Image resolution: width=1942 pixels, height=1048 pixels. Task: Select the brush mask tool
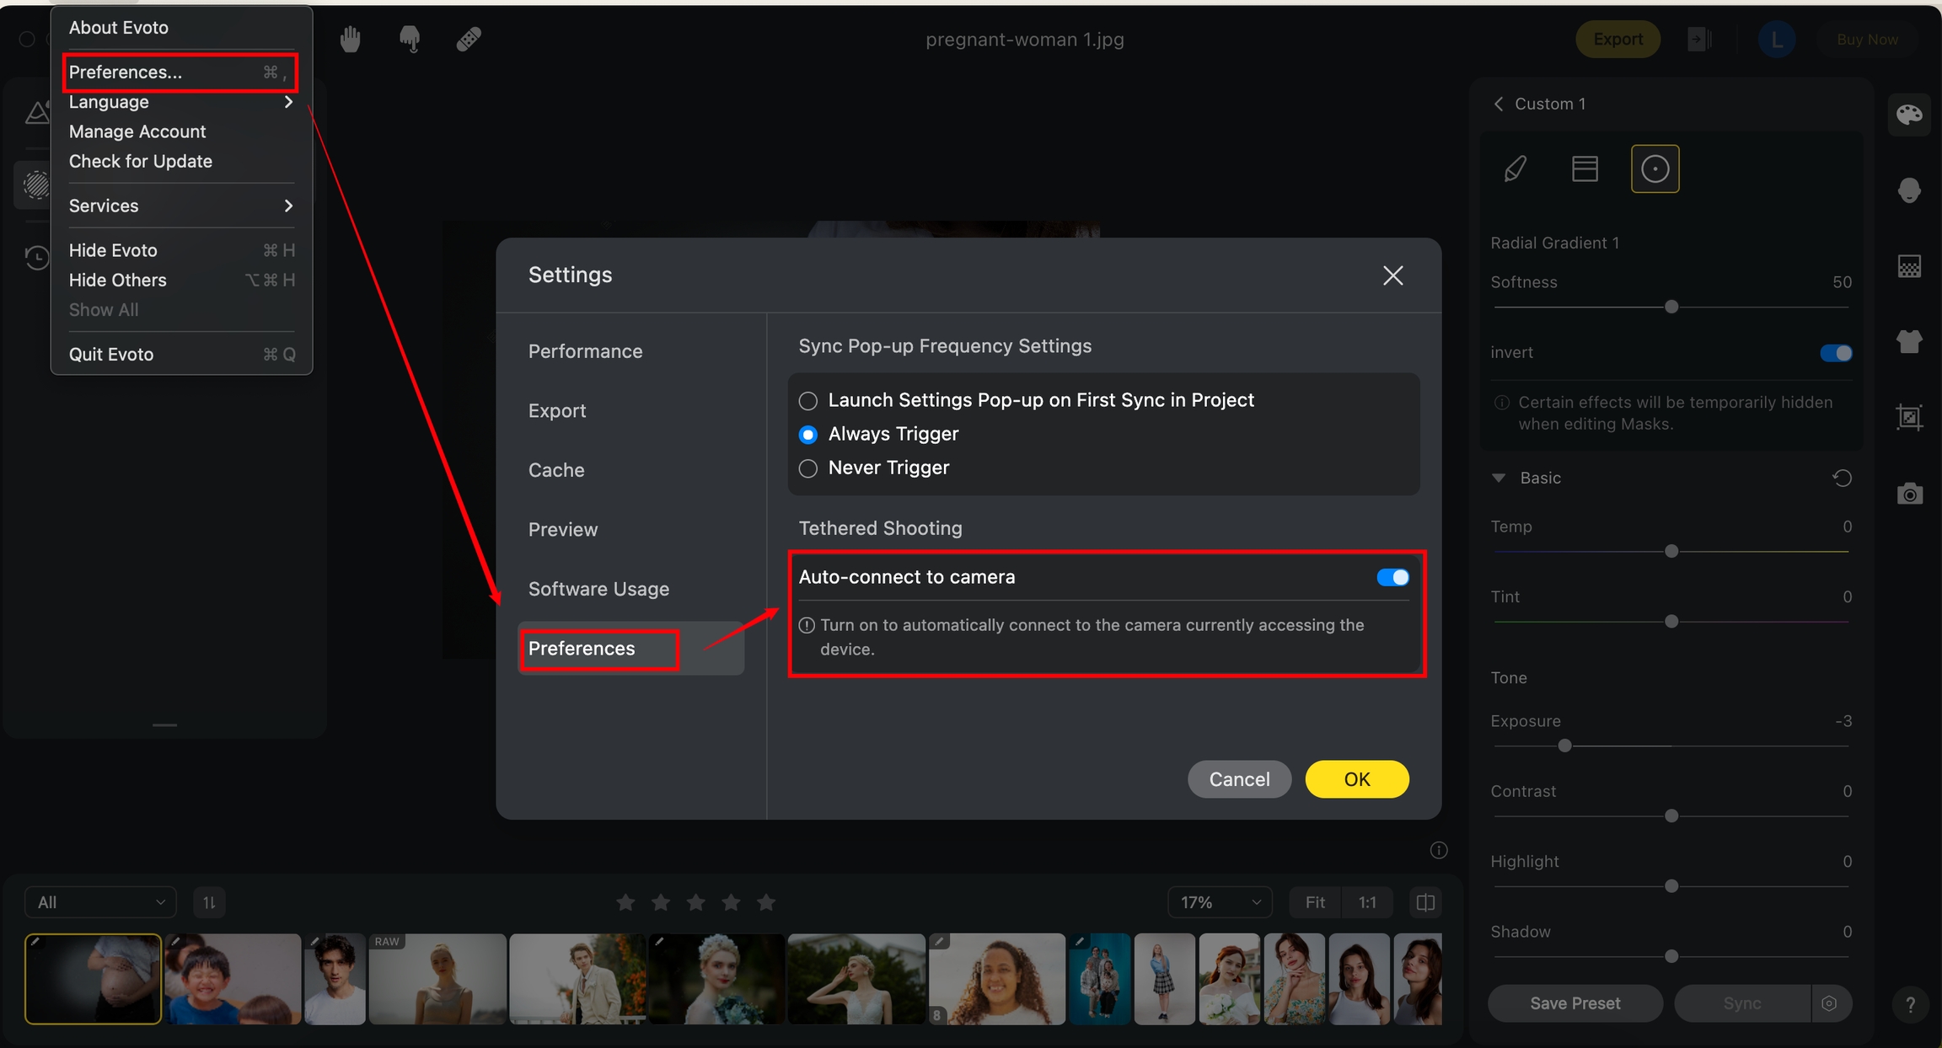pyautogui.click(x=1515, y=169)
